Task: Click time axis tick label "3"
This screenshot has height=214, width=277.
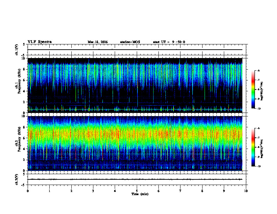Action: tap(93, 191)
